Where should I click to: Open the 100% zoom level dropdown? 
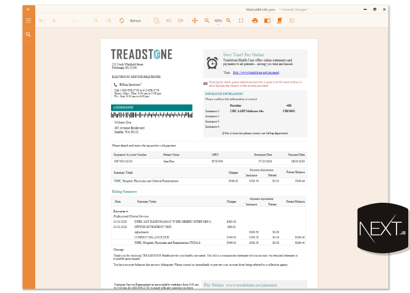(x=218, y=21)
